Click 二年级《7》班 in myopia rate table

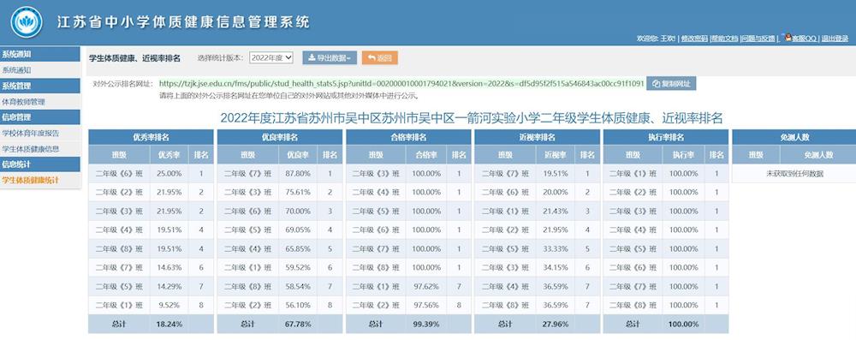coord(505,174)
